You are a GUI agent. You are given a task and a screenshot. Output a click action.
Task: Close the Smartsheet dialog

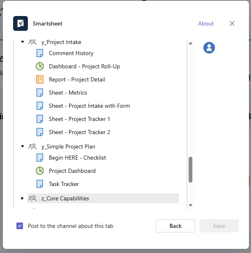232,23
